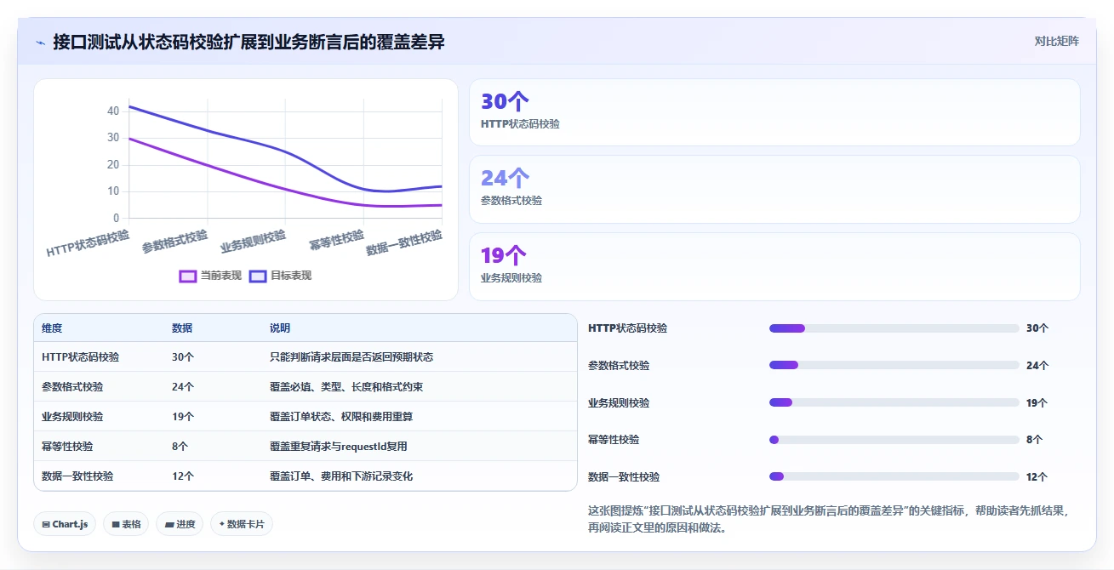Image resolution: width=1114 pixels, height=570 pixels.
Task: Click the 参数格式校验 progress bar
Action: pos(894,365)
